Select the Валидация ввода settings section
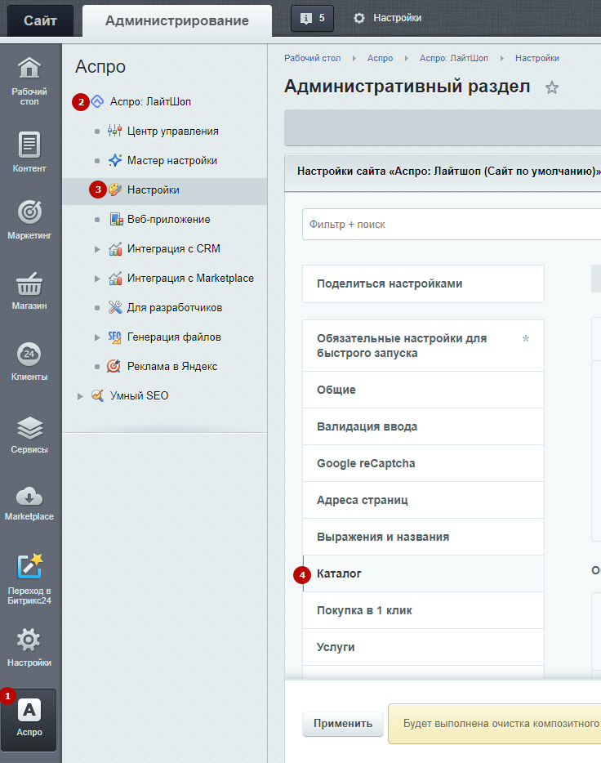Image resolution: width=601 pixels, height=763 pixels. 423,426
